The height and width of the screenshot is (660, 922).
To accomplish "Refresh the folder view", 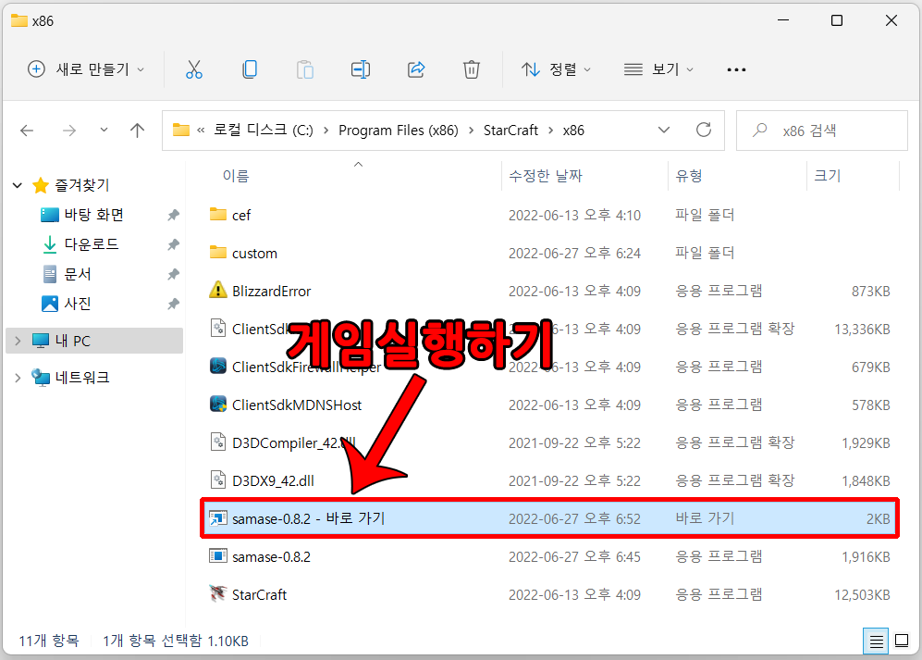I will tap(703, 130).
